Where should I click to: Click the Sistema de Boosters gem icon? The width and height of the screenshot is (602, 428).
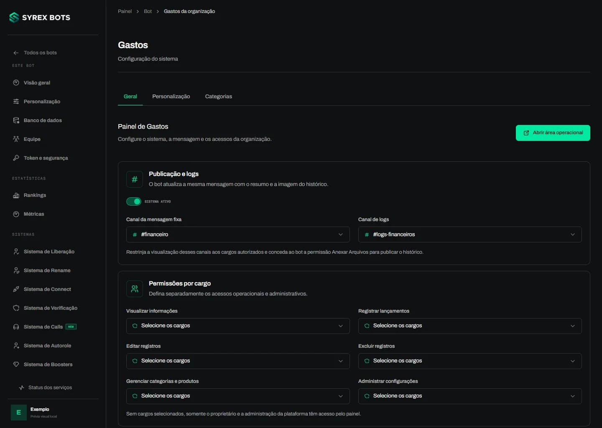[x=16, y=364]
